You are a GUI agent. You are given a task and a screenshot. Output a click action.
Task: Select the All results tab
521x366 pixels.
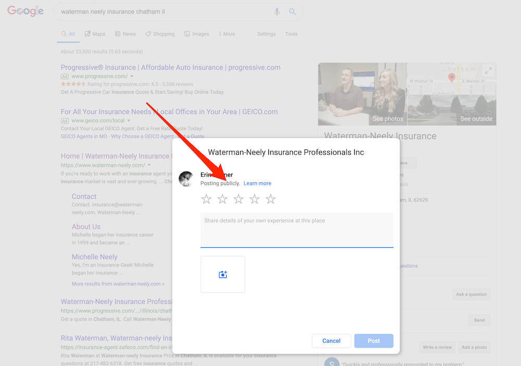pos(68,34)
